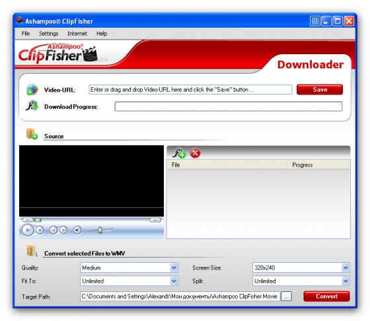Click the "Screen Size:" label
The height and width of the screenshot is (321, 370).
207,268
